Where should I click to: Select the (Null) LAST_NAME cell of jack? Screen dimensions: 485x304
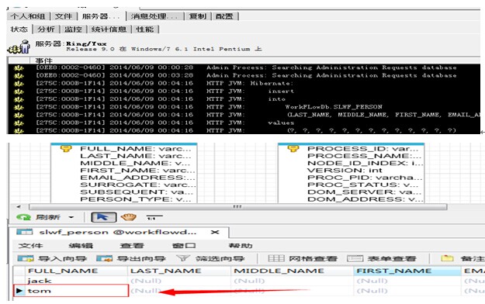click(x=178, y=281)
